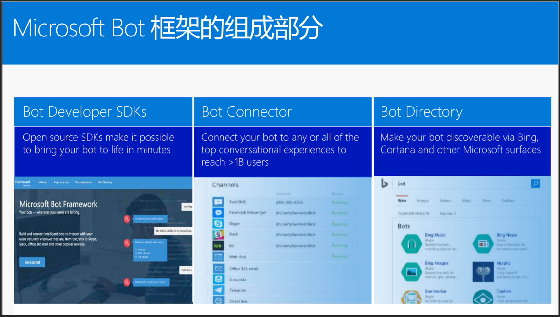The image size is (560, 317).
Task: Select the Slack channel icon
Action: [x=218, y=234]
